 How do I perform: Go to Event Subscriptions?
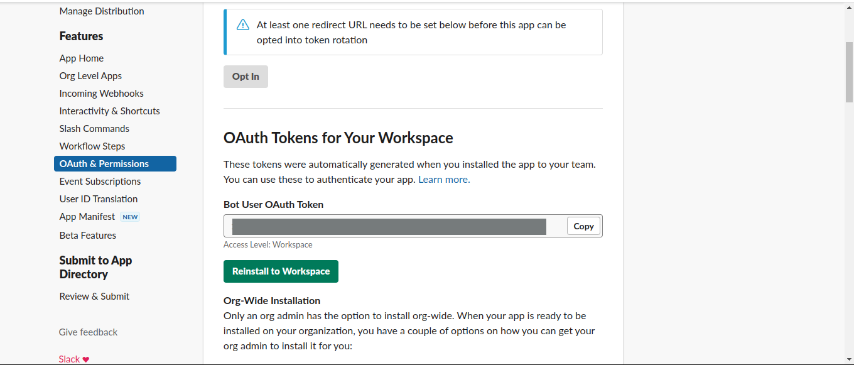[x=100, y=182]
